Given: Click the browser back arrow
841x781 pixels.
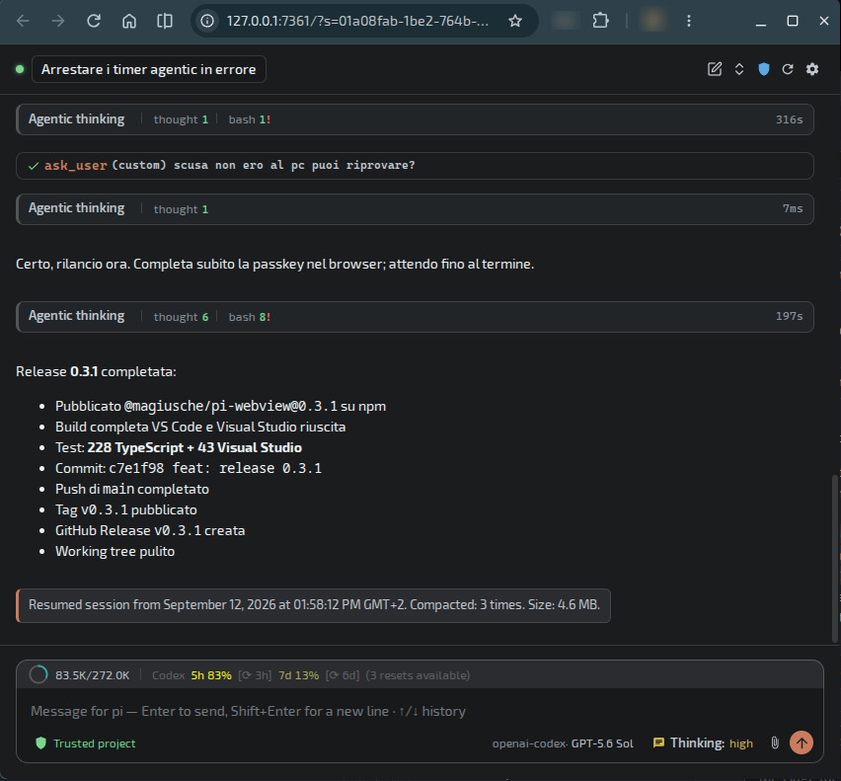Looking at the screenshot, I should click(23, 21).
